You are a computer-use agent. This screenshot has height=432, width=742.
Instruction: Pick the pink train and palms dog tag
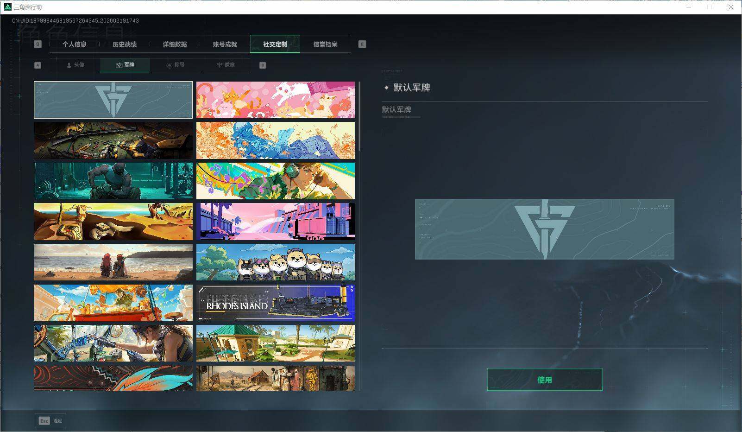276,222
